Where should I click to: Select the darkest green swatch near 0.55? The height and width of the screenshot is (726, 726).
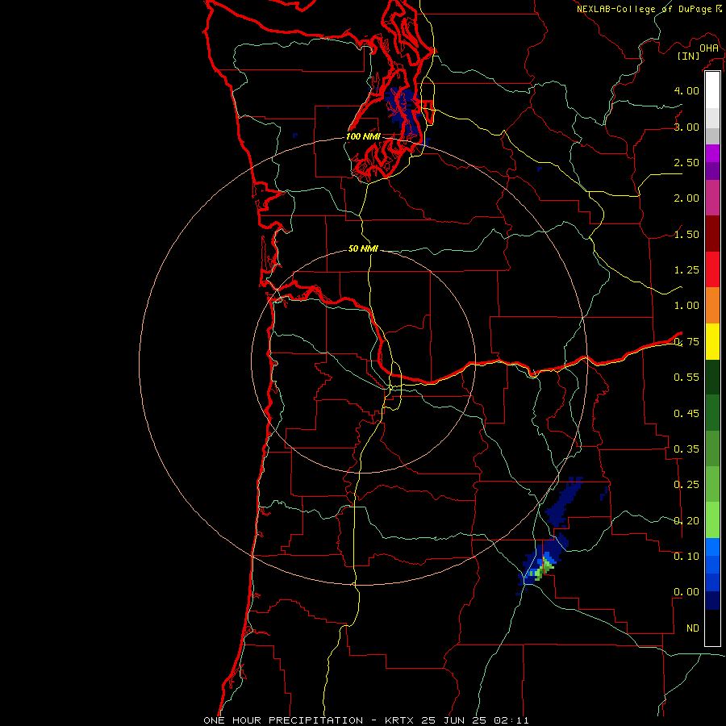tap(712, 377)
